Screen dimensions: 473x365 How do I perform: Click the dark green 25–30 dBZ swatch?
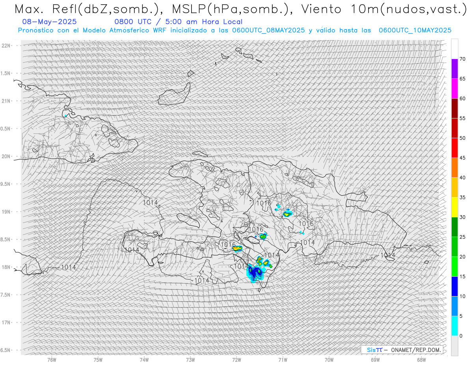pos(454,227)
